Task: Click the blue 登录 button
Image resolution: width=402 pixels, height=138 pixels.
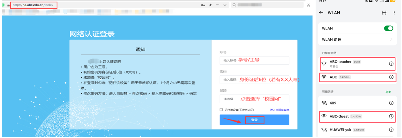Action: (254, 120)
